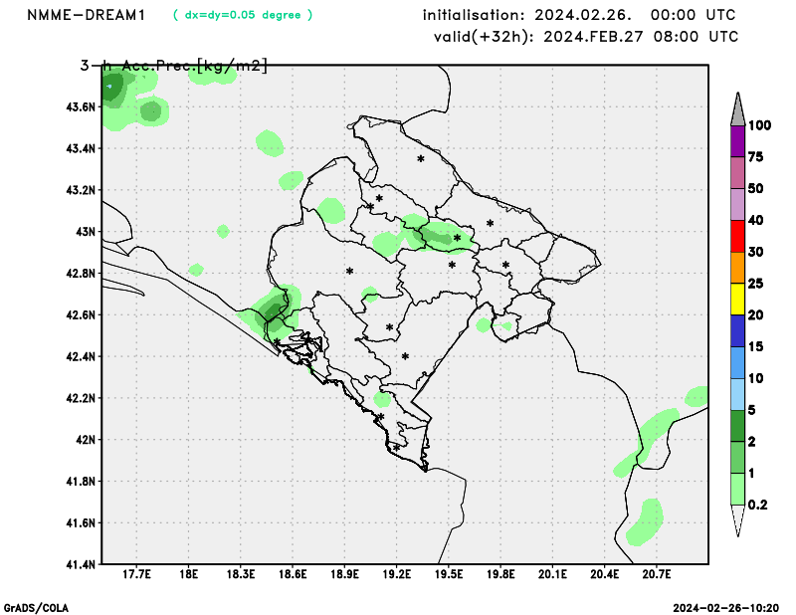Click the 18.6E longitude axis label
This screenshot has height=615, width=796.
coord(293,574)
